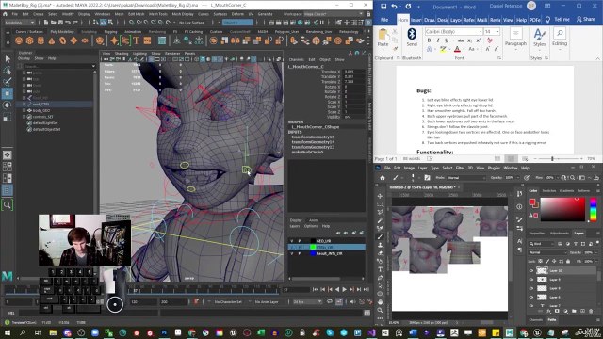Toggle V visibility of Result_JNTs_LYR display layer
Image resolution: width=603 pixels, height=339 pixels.
[x=291, y=253]
